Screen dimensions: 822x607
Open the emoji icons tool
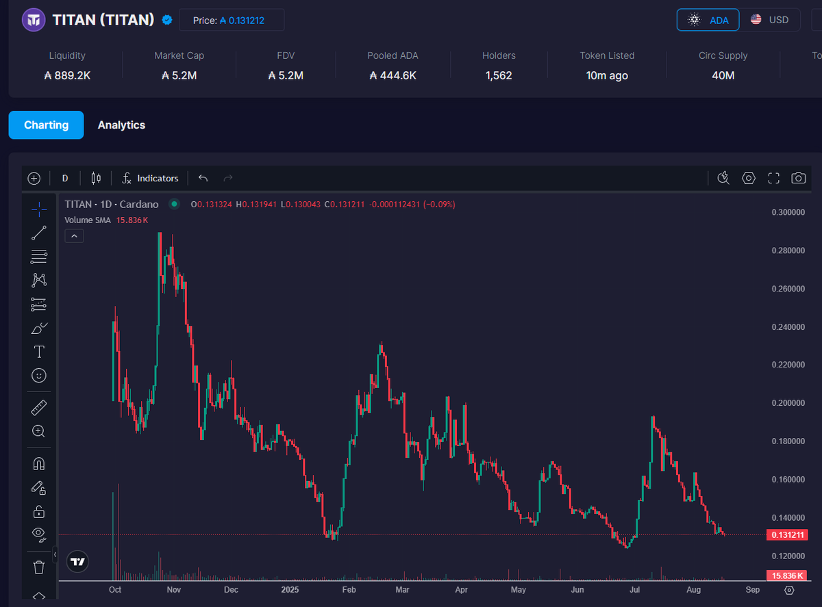click(x=39, y=375)
